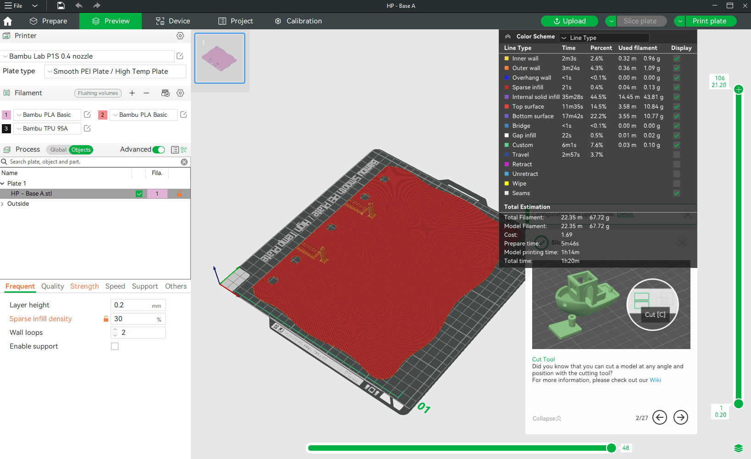751x459 pixels.
Task: Switch to the Calibration tab
Action: coord(298,21)
